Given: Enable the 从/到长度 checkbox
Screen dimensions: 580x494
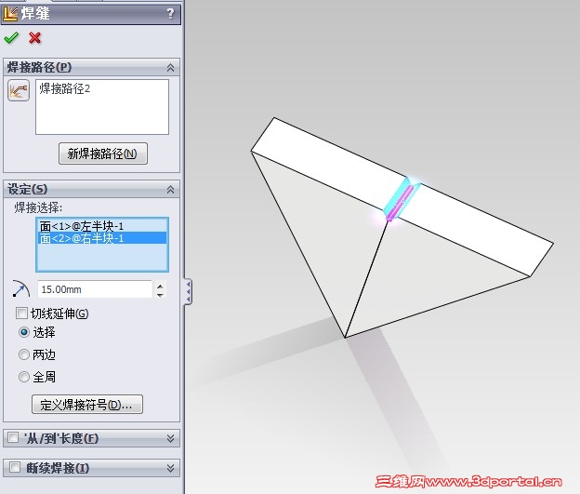Looking at the screenshot, I should pyautogui.click(x=13, y=437).
